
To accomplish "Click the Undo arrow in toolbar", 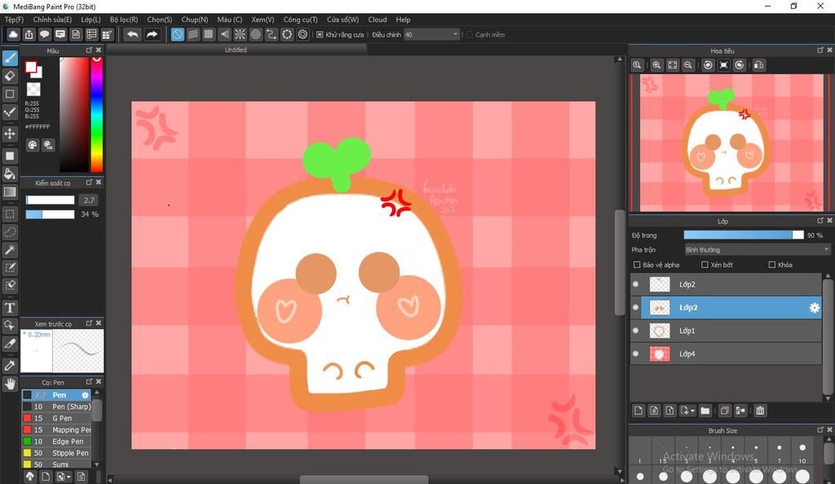I will coord(132,34).
